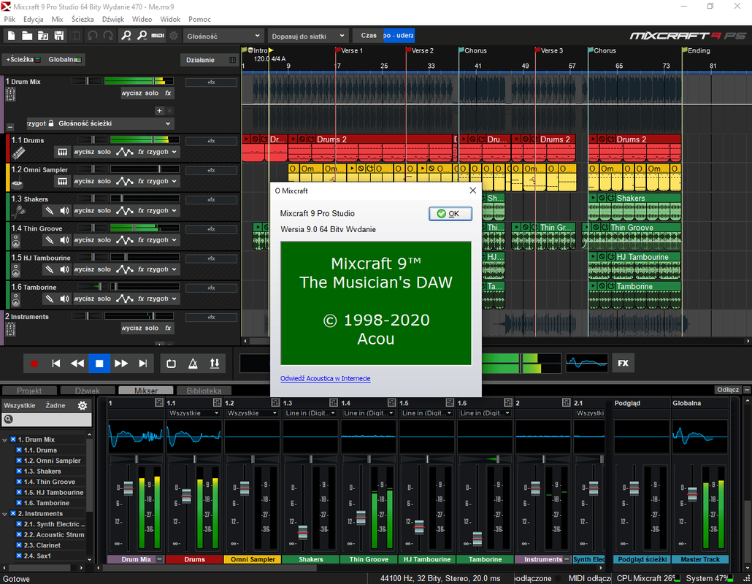Create a new project with the blank page icon
The height and width of the screenshot is (584, 752).
[x=11, y=36]
